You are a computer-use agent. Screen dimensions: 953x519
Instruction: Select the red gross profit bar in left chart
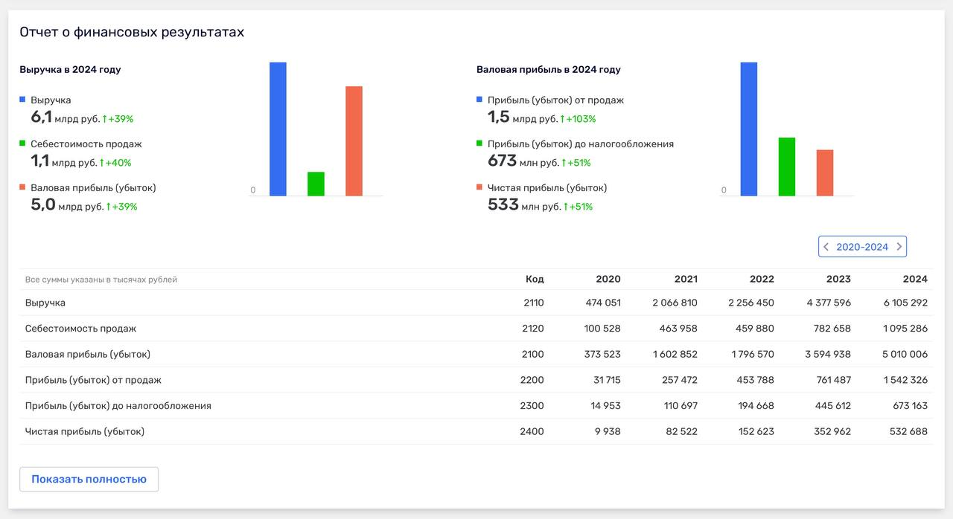(x=354, y=141)
